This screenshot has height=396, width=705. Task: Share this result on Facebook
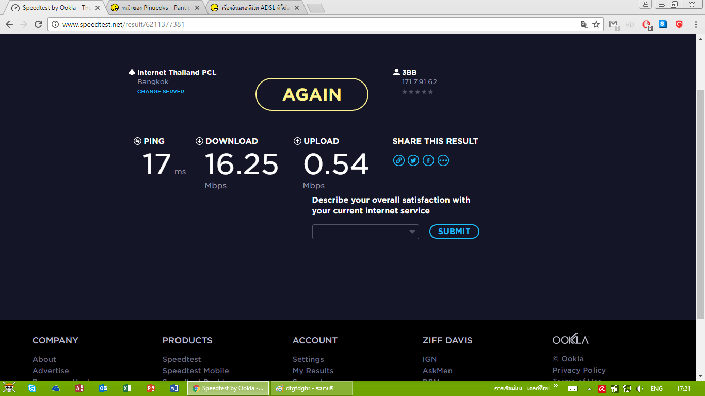click(x=428, y=160)
